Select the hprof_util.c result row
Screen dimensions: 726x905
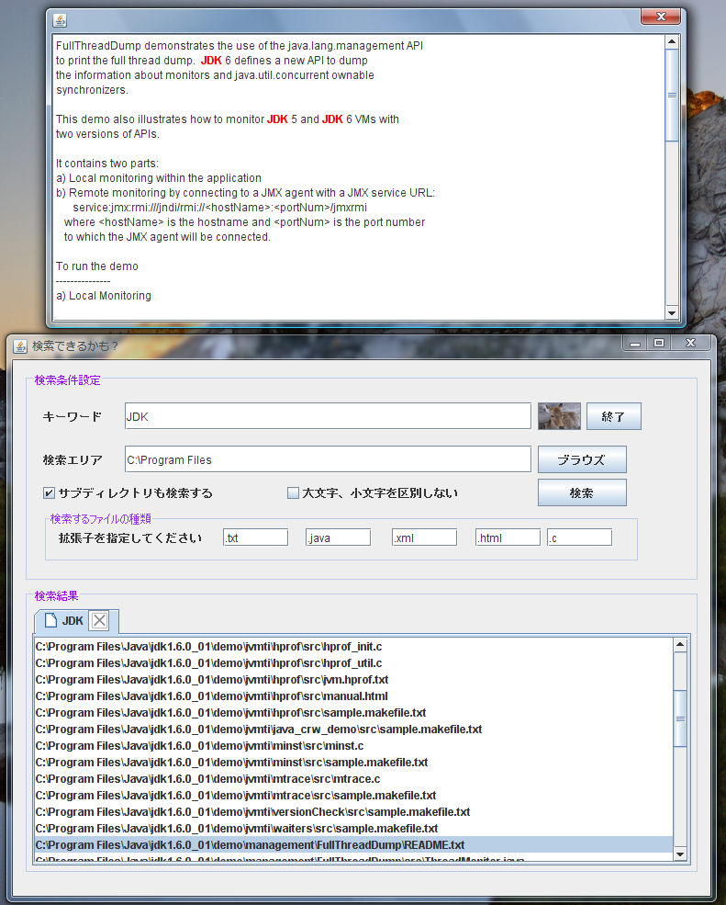pos(353,663)
